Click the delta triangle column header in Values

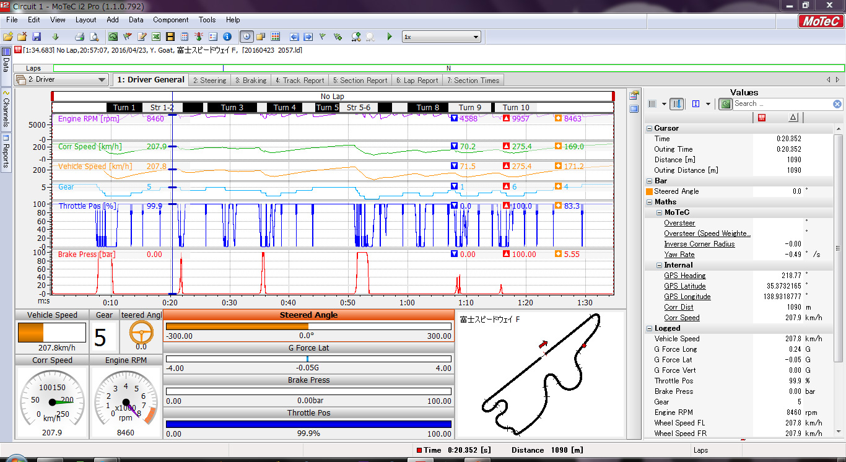click(793, 118)
